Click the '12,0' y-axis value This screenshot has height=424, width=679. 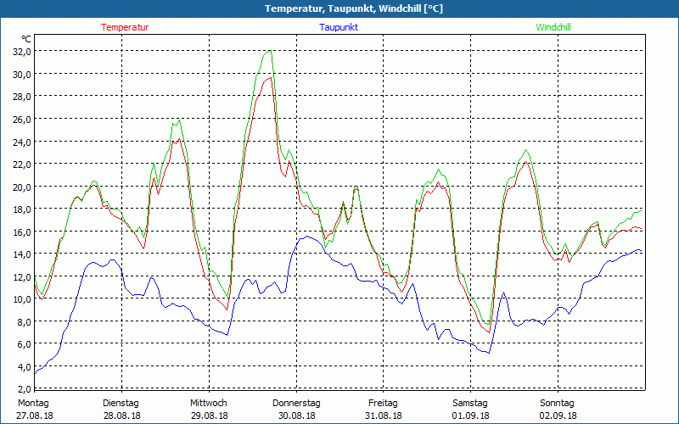pyautogui.click(x=22, y=277)
